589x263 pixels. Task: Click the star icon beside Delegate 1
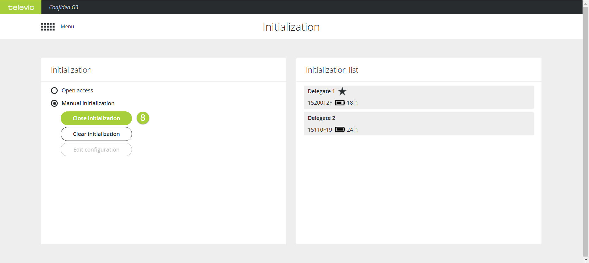(x=342, y=91)
